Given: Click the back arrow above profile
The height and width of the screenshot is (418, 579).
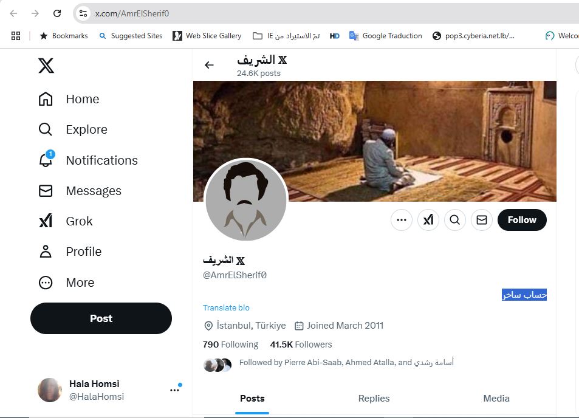Looking at the screenshot, I should tap(209, 65).
